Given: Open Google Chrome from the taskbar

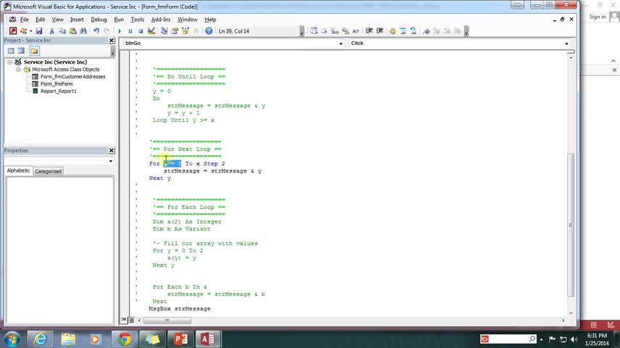Looking at the screenshot, I should 125,339.
